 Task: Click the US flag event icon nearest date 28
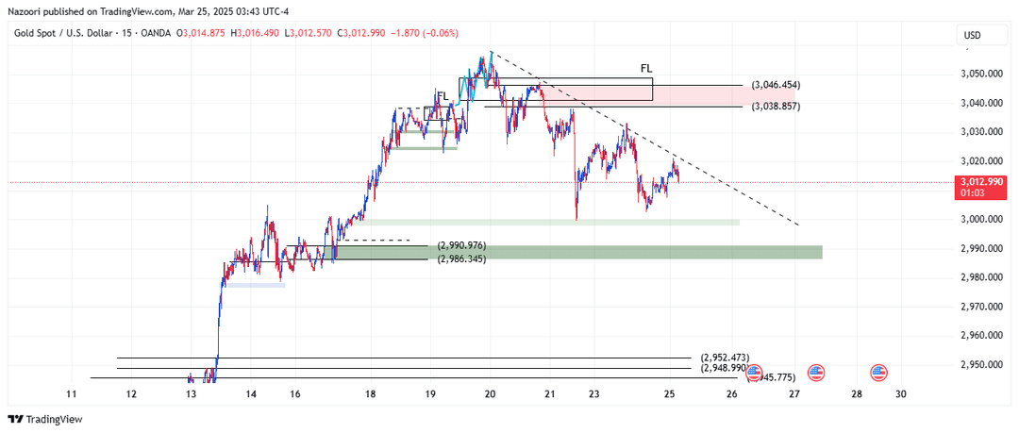click(879, 374)
